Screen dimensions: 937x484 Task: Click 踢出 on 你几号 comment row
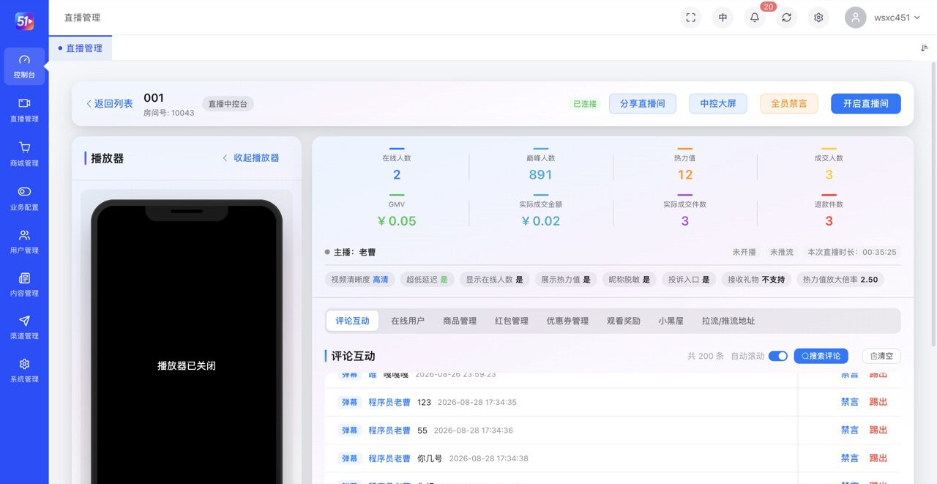coord(878,458)
